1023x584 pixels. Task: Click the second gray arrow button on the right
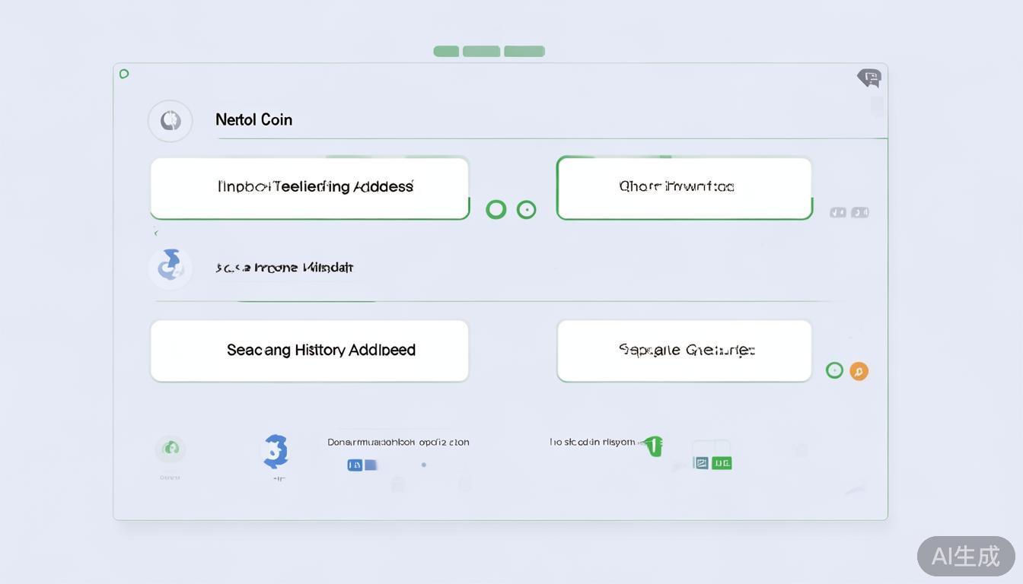pos(860,213)
